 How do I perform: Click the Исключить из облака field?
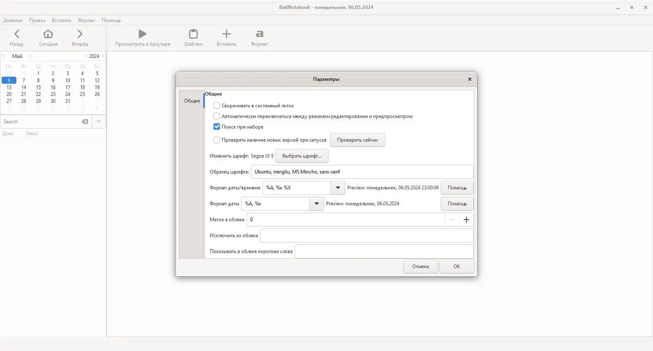pyautogui.click(x=367, y=235)
